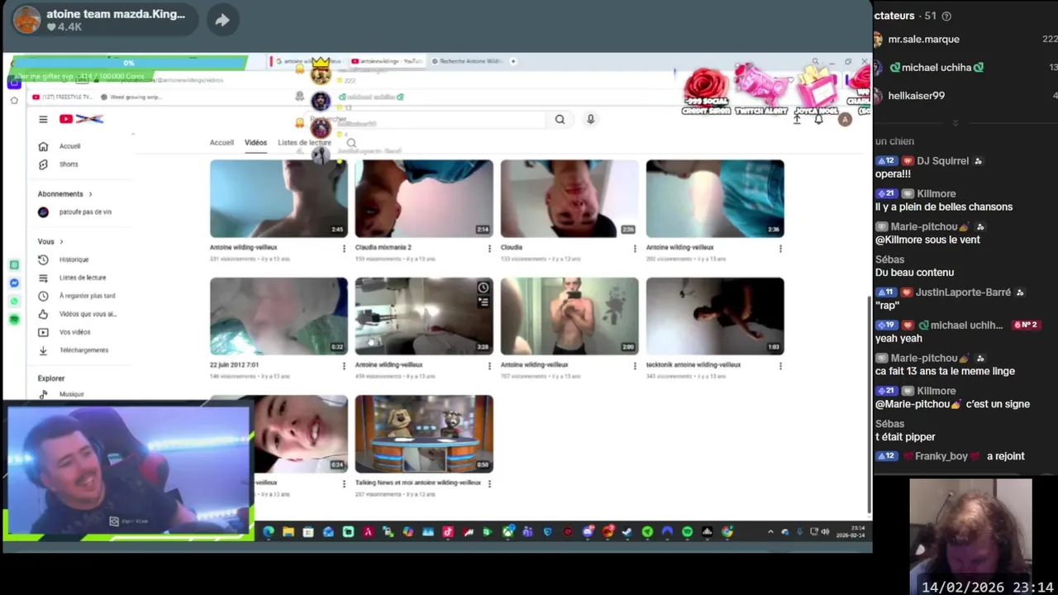Click the volume icon in system tray

(825, 531)
